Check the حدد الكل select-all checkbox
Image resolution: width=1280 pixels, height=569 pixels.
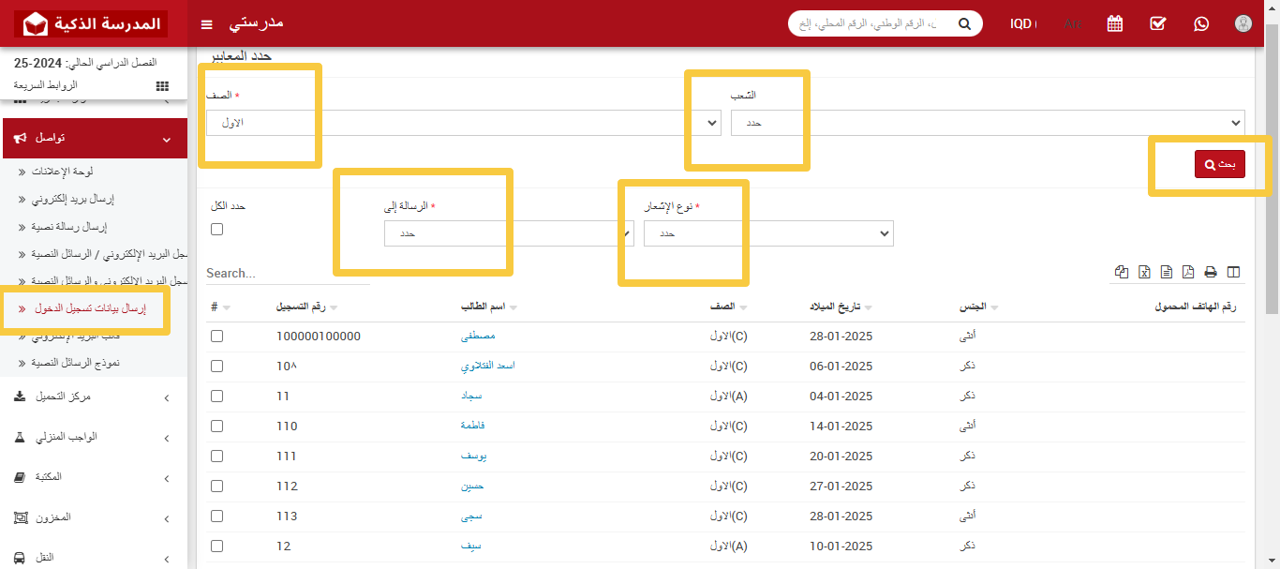coord(216,229)
